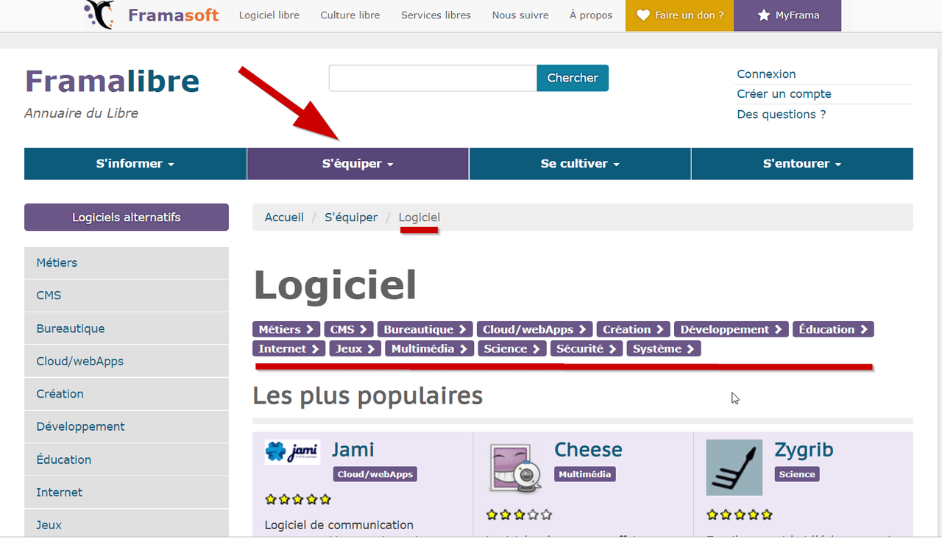Select CMS in the left sidebar
The width and height of the screenshot is (942, 538).
pos(127,295)
